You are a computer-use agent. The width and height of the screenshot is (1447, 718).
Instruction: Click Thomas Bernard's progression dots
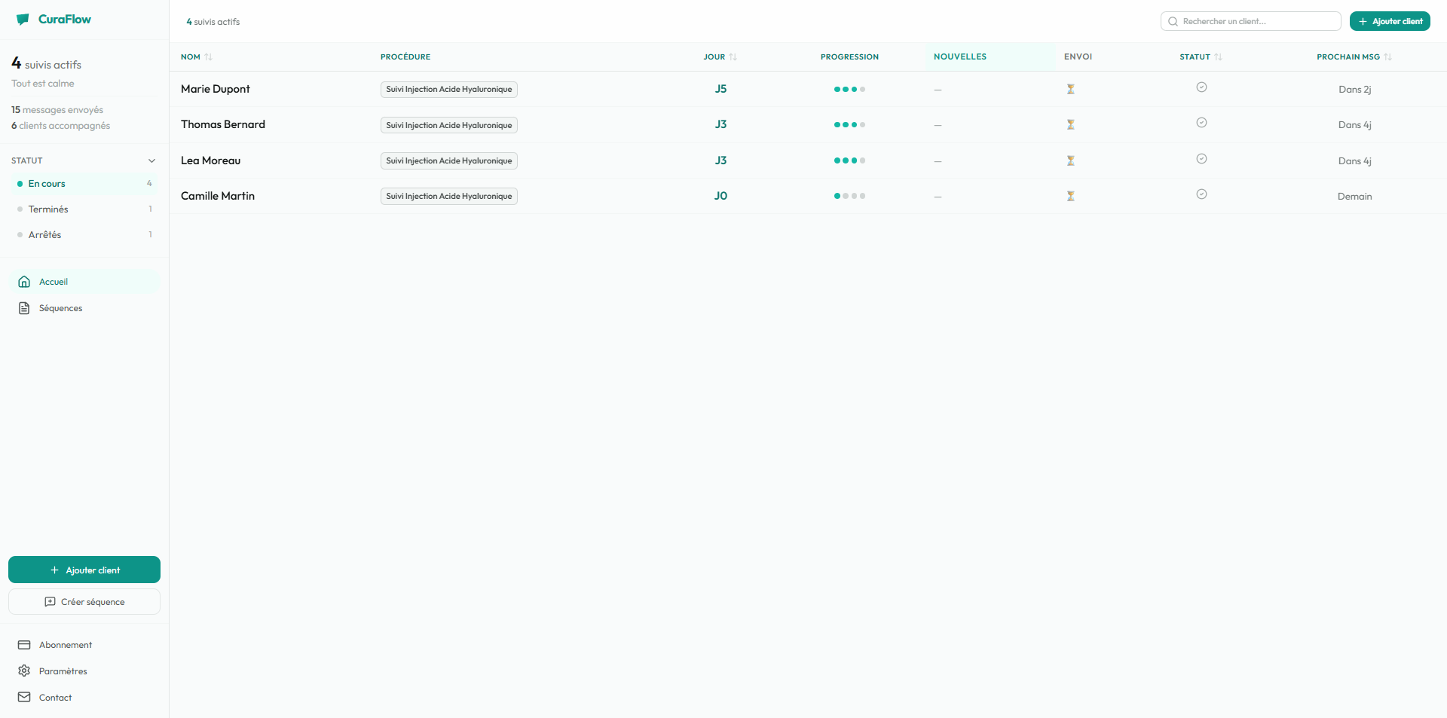[849, 124]
